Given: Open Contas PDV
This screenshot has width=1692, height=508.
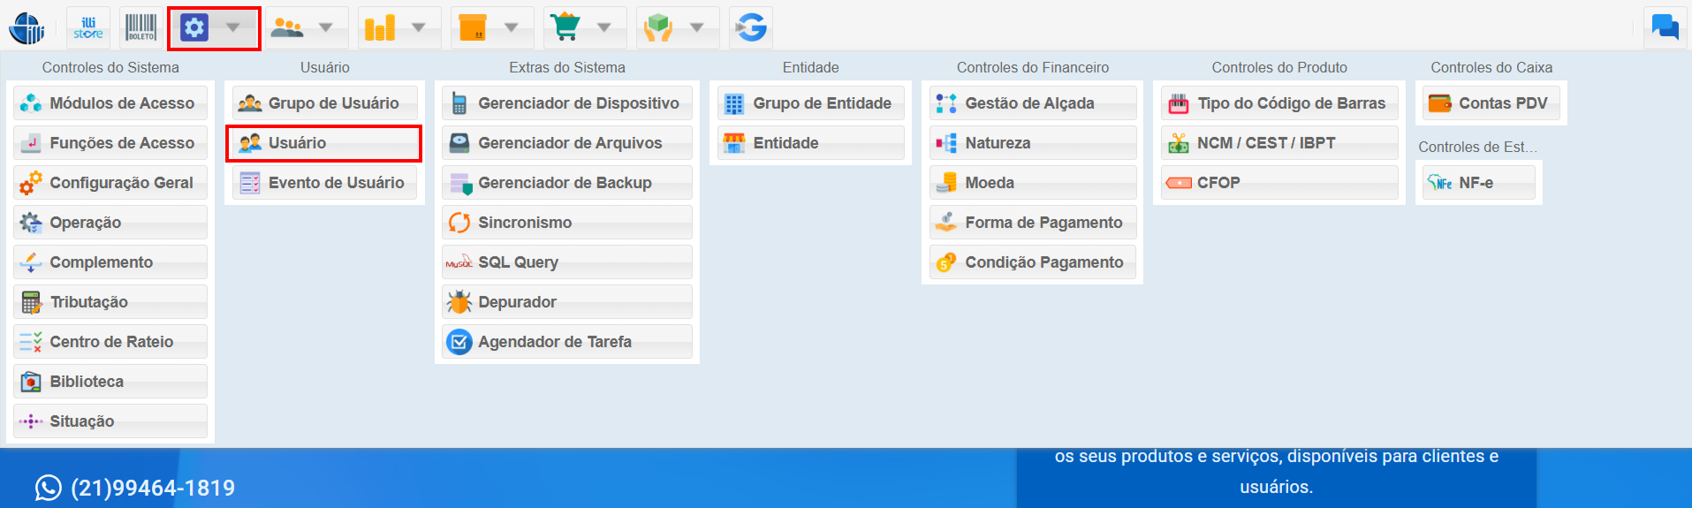Looking at the screenshot, I should click(1490, 103).
